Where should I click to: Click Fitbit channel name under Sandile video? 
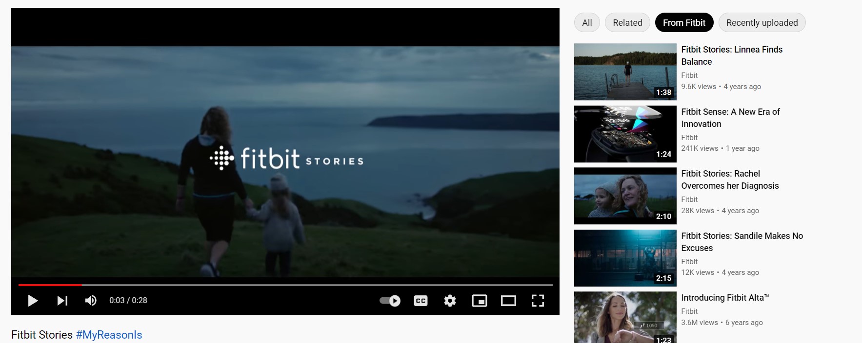(689, 262)
